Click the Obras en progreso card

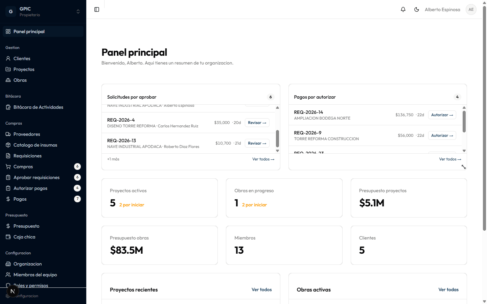click(x=284, y=198)
